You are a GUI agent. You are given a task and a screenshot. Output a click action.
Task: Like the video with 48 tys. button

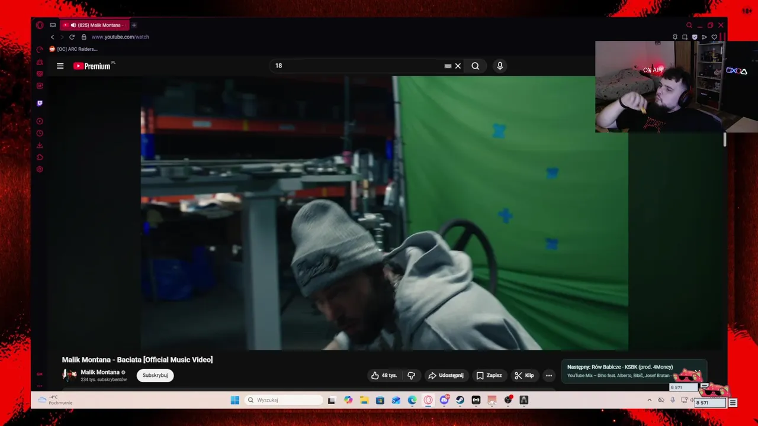[x=384, y=375]
